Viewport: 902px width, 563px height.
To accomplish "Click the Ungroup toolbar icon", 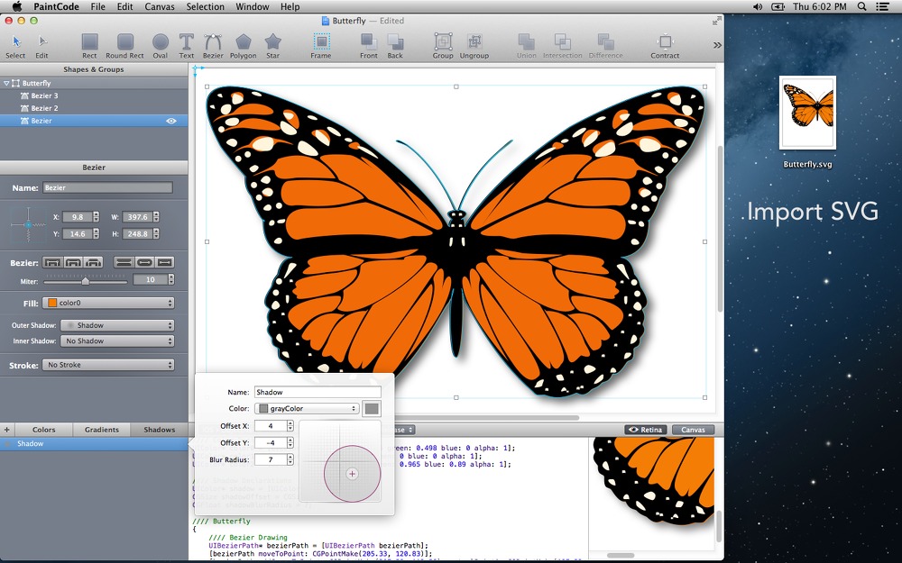I will (x=474, y=46).
